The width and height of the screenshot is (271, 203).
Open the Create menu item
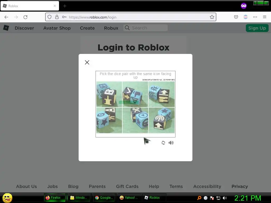click(x=87, y=28)
